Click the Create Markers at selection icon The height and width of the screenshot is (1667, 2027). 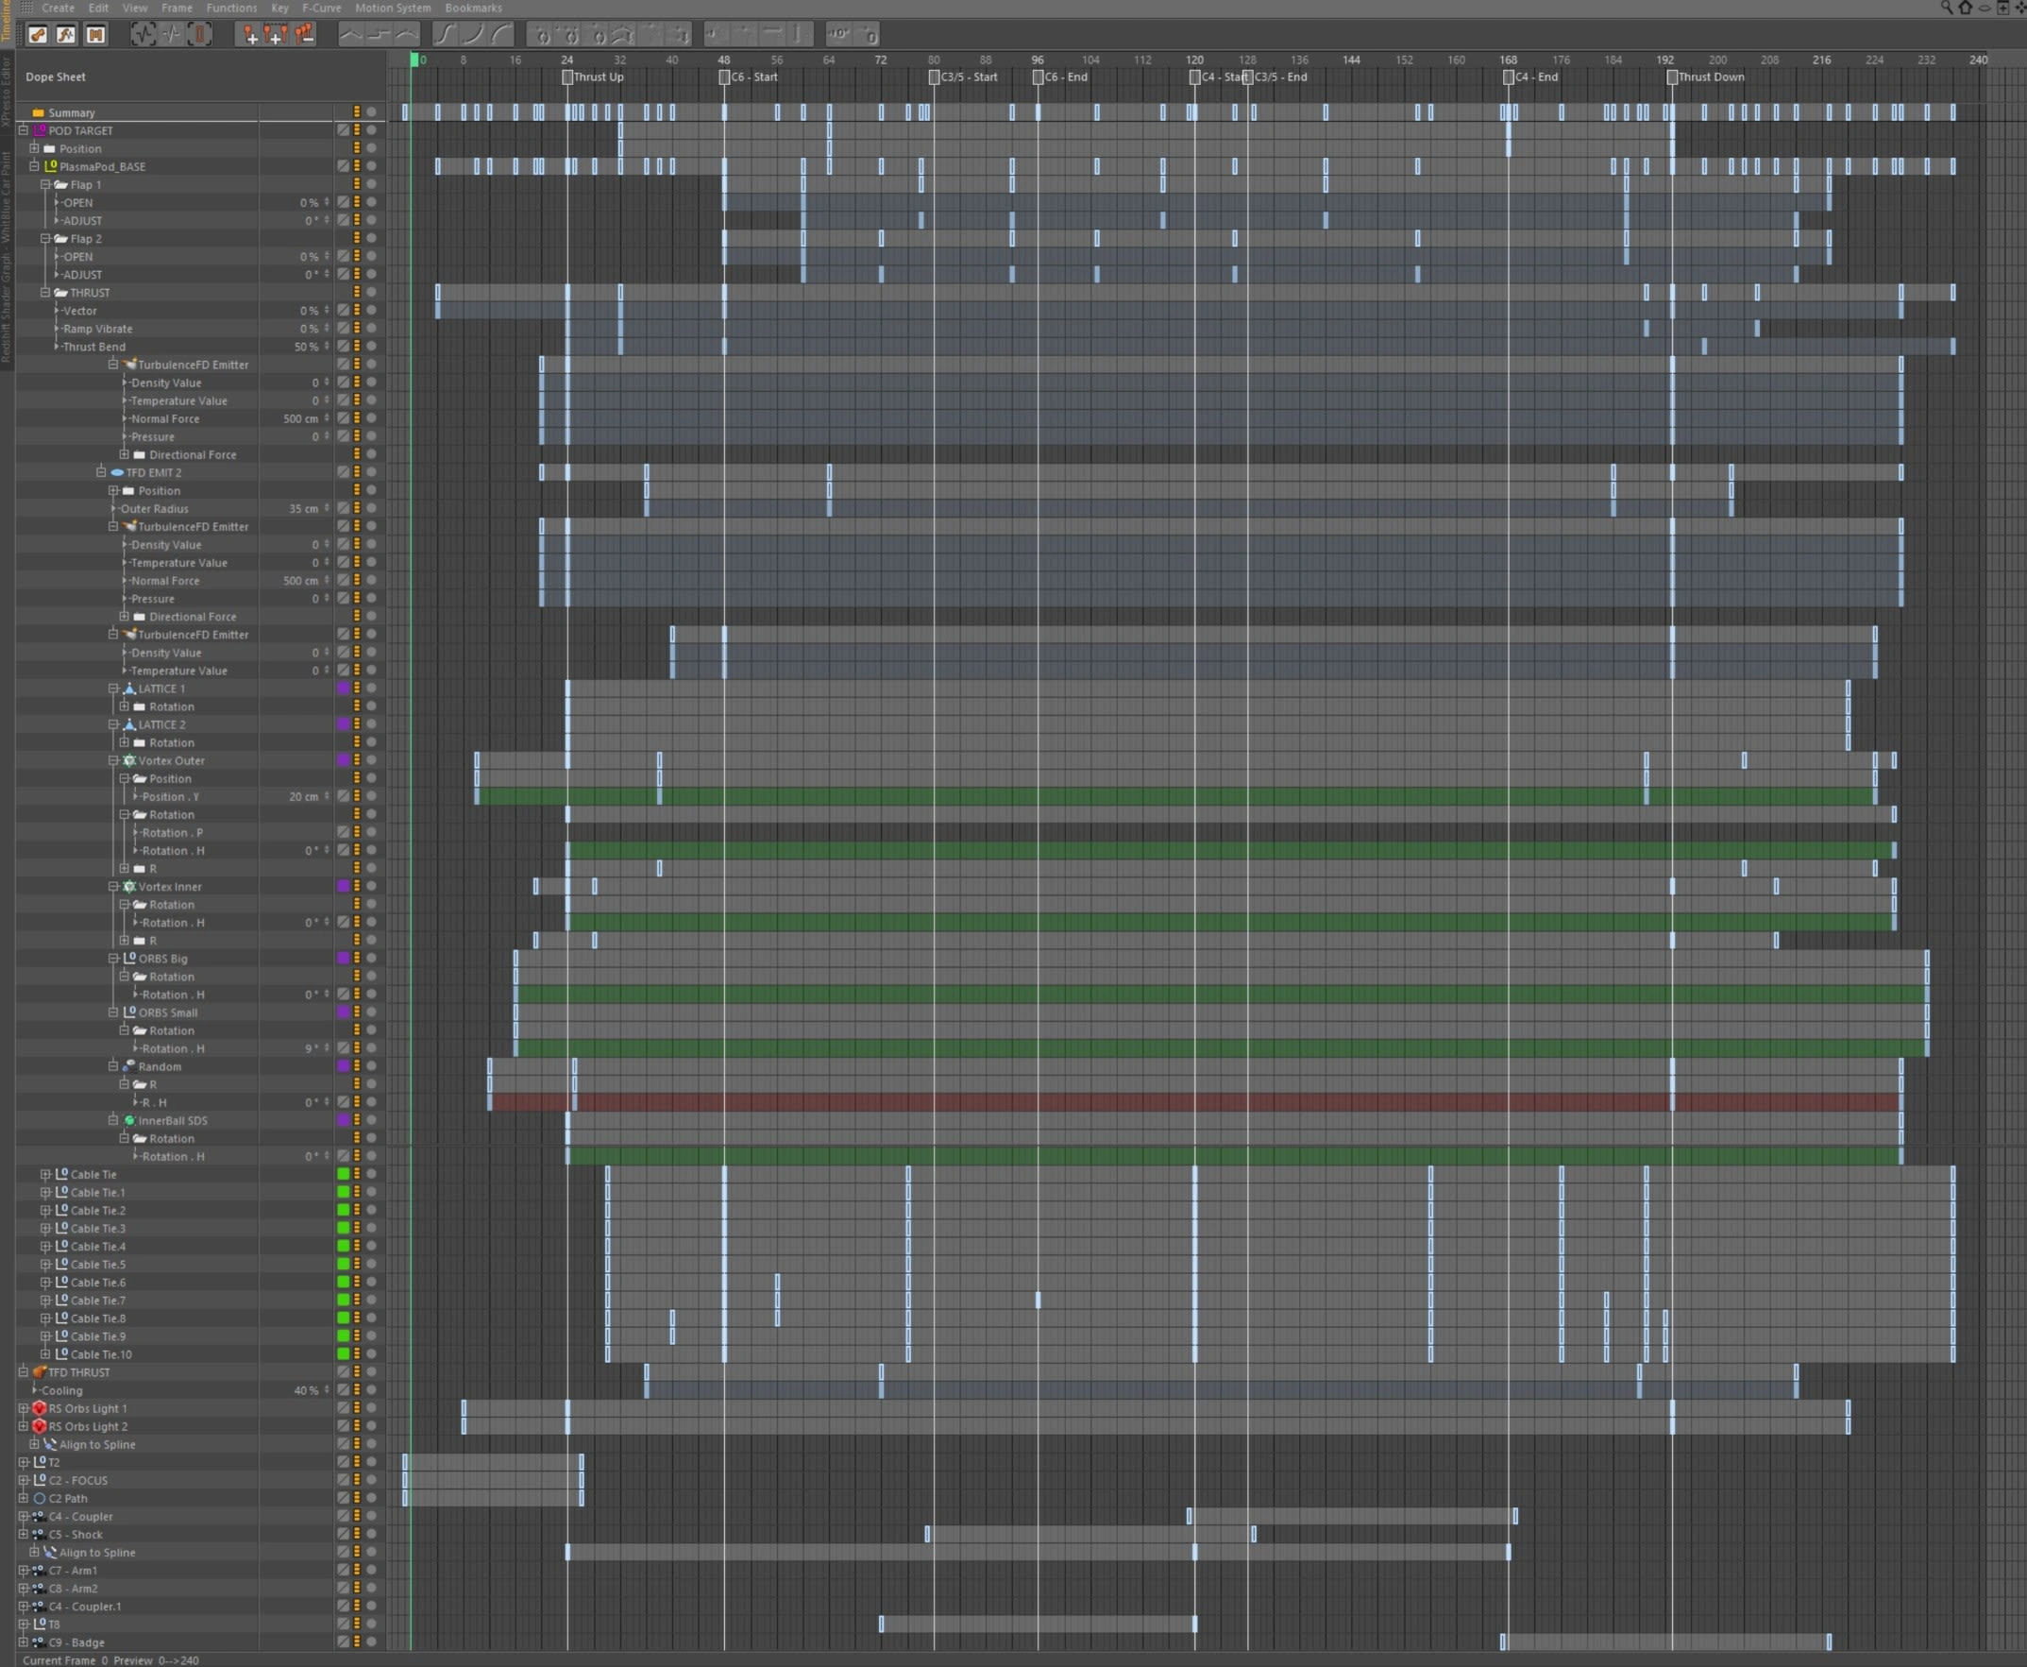click(277, 35)
